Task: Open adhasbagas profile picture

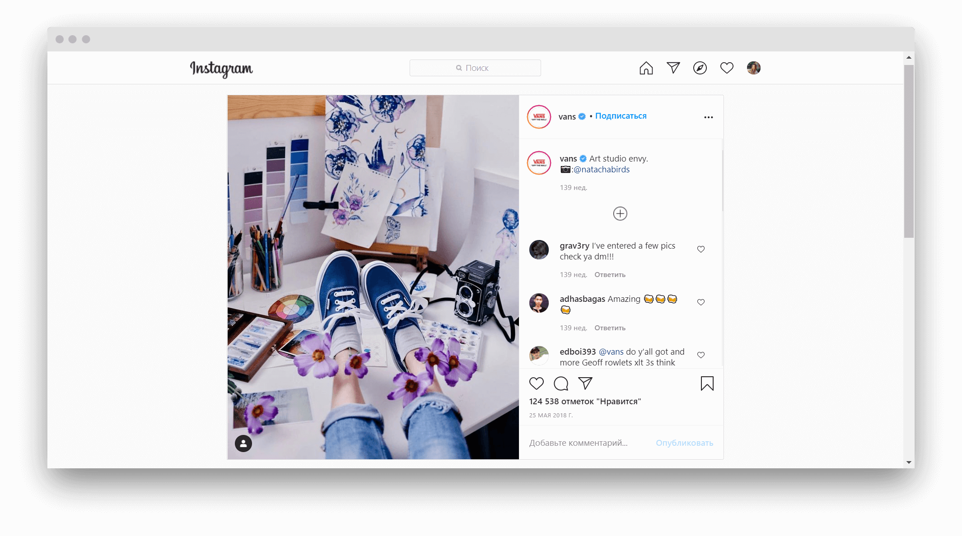Action: [x=539, y=303]
